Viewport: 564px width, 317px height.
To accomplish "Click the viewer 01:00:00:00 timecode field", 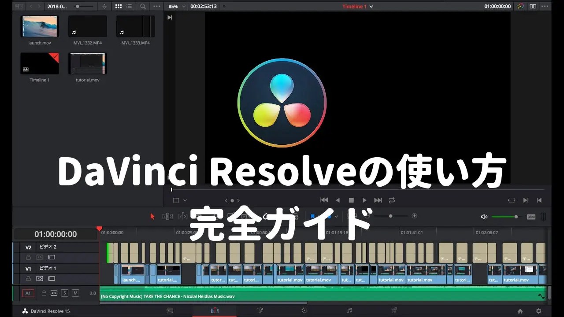I will (497, 7).
